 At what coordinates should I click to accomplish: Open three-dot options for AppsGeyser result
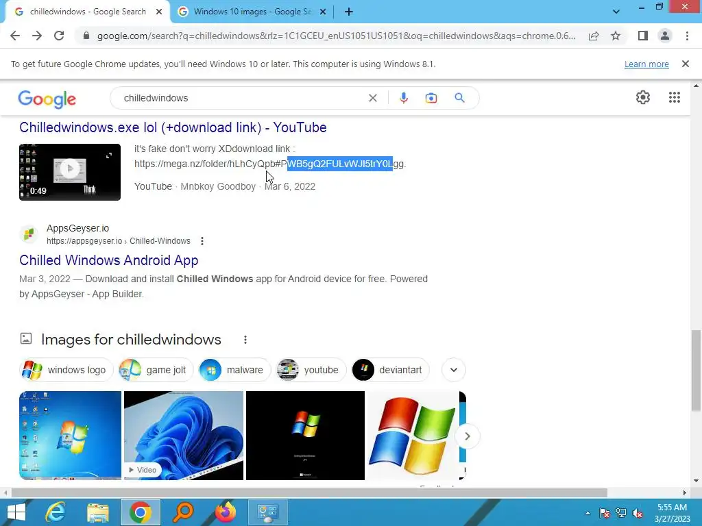202,241
